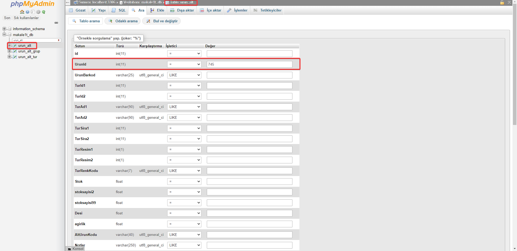Click the padlock icon in top bar
The image size is (517, 251).
[502, 3]
